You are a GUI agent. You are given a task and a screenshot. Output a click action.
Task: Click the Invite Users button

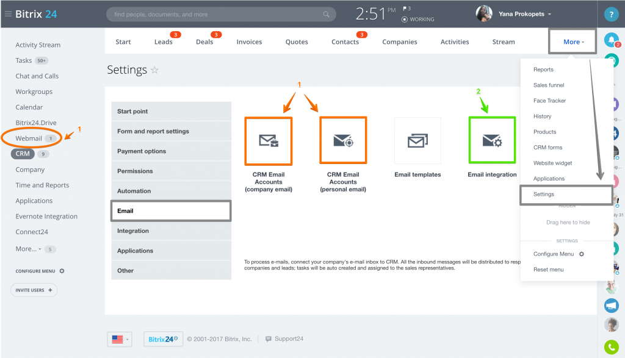tap(34, 290)
